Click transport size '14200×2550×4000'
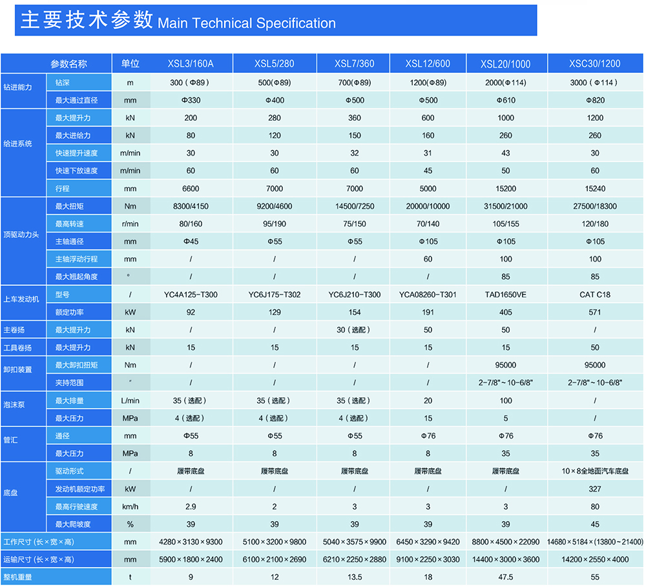This screenshot has width=646, height=587. pyautogui.click(x=595, y=560)
